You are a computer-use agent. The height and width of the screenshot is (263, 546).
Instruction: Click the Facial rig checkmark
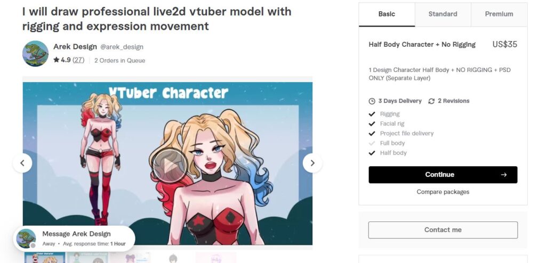pyautogui.click(x=372, y=124)
